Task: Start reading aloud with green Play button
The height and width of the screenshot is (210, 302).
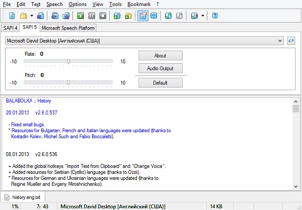Action: 81,16
